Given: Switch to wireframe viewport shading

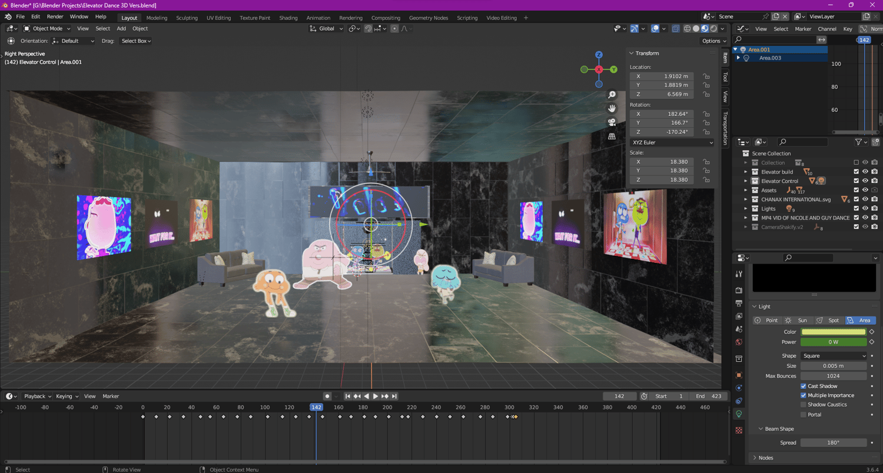Looking at the screenshot, I should click(687, 28).
